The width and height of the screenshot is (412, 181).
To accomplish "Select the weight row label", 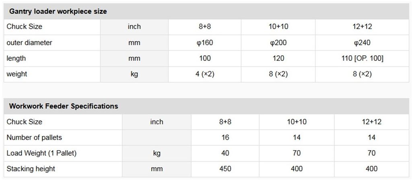I will 17,74.
